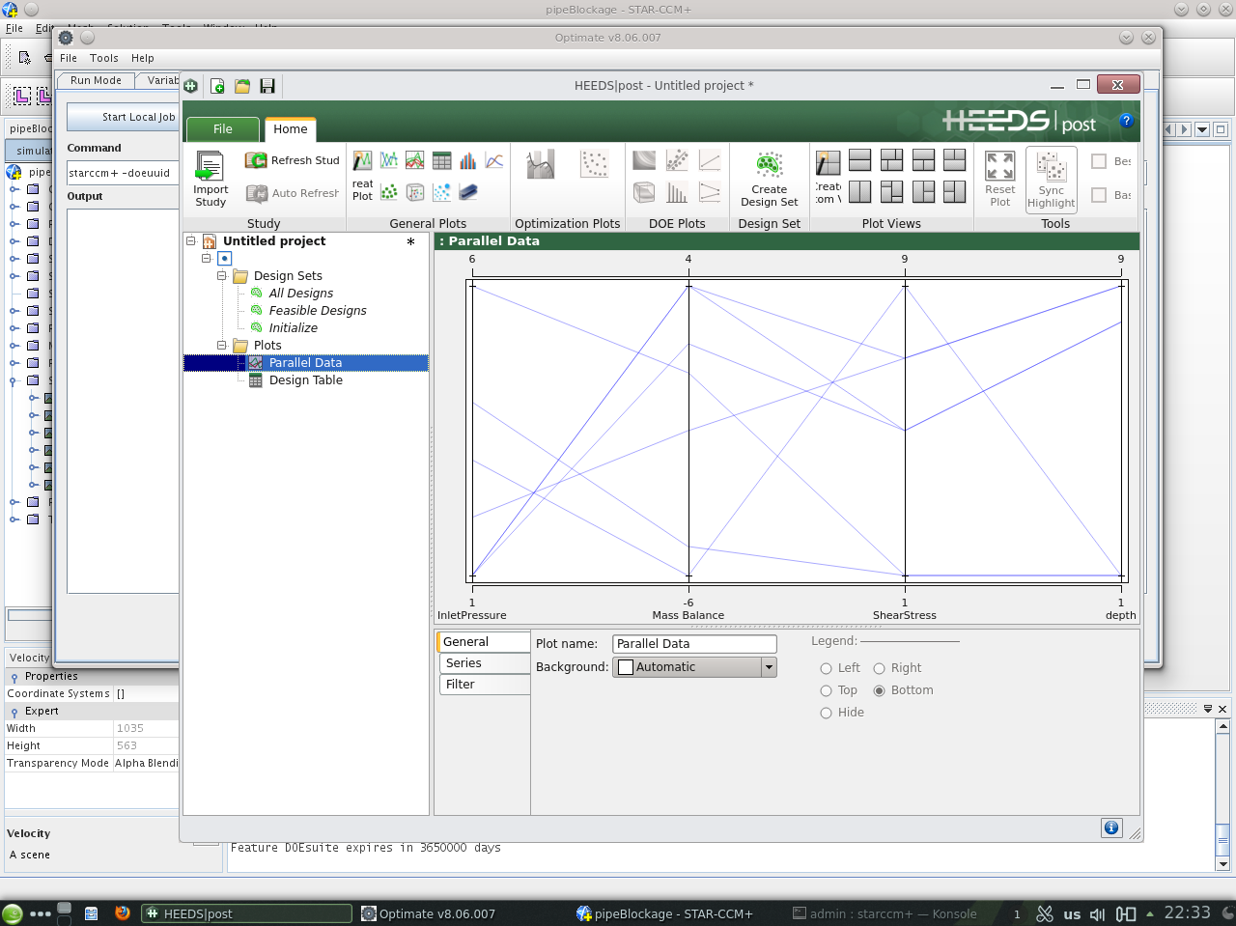The height and width of the screenshot is (926, 1236).
Task: Click the first Optimization Plots history icon
Action: tap(541, 164)
